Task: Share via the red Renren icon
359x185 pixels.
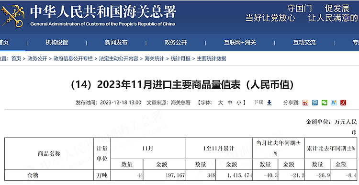Action: pyautogui.click(x=343, y=103)
